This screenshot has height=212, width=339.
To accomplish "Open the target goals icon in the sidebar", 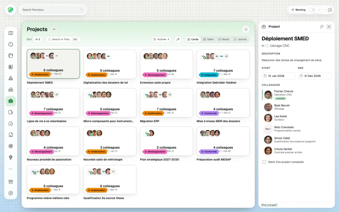I will point(11,146).
